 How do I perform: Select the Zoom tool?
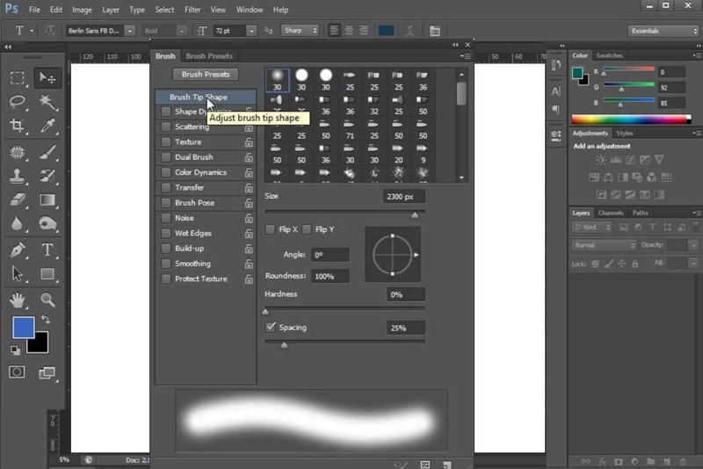coord(47,300)
